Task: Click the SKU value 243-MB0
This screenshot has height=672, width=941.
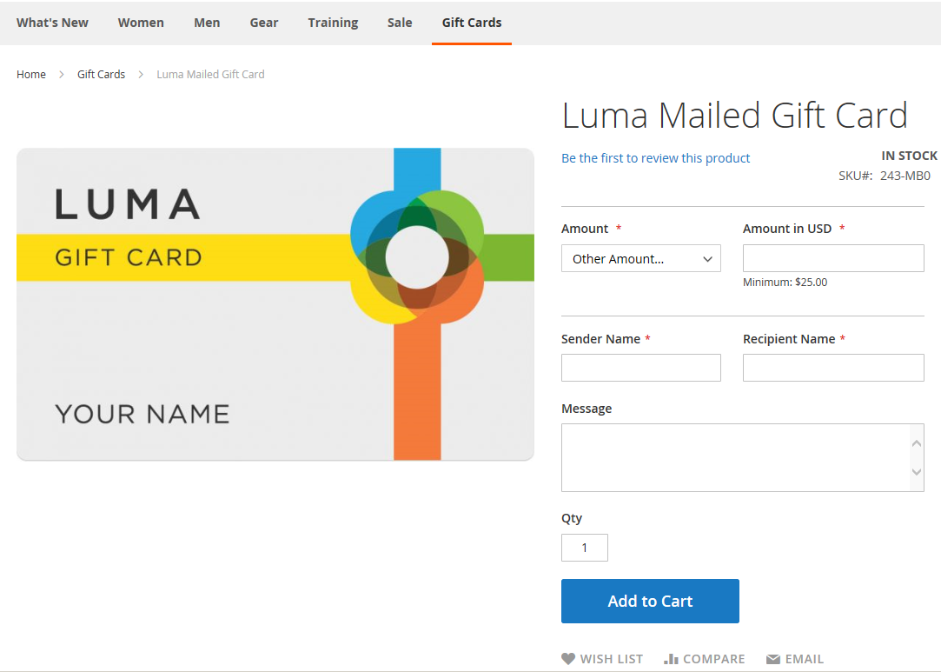Action: click(x=905, y=176)
